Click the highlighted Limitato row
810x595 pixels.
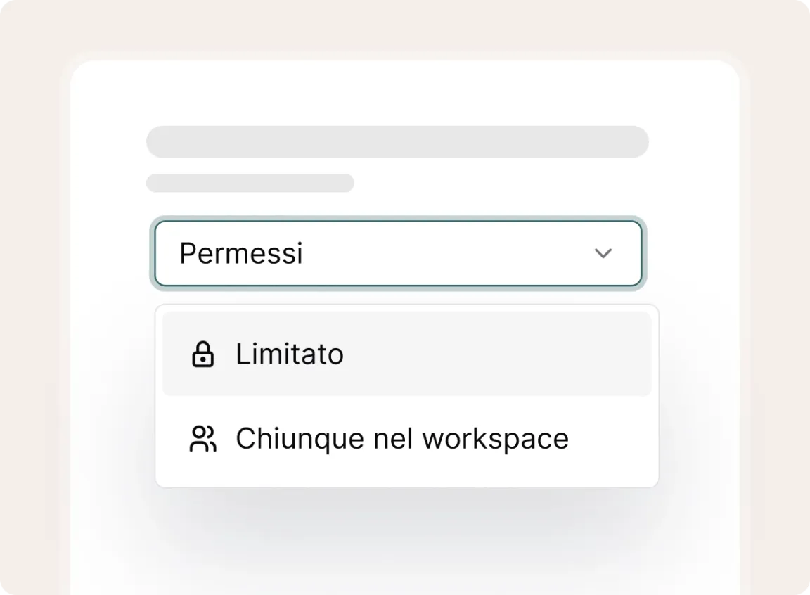click(406, 354)
